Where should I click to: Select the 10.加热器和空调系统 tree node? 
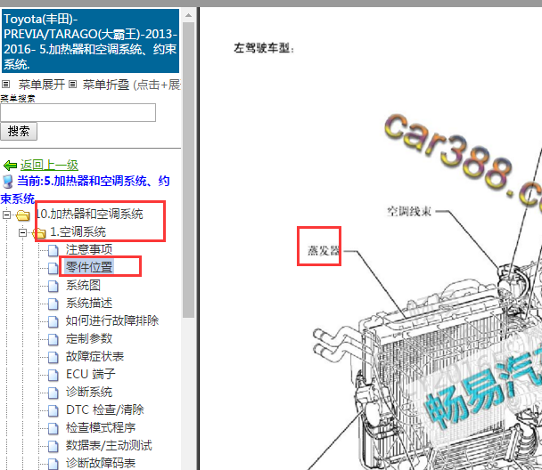tap(89, 215)
